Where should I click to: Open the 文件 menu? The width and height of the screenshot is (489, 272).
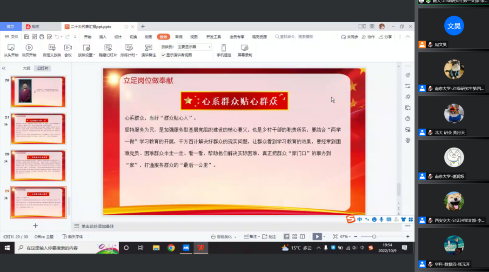pos(12,37)
